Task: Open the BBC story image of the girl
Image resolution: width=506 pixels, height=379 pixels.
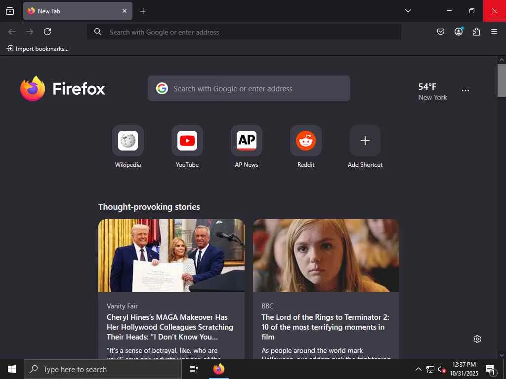Action: coord(326,256)
